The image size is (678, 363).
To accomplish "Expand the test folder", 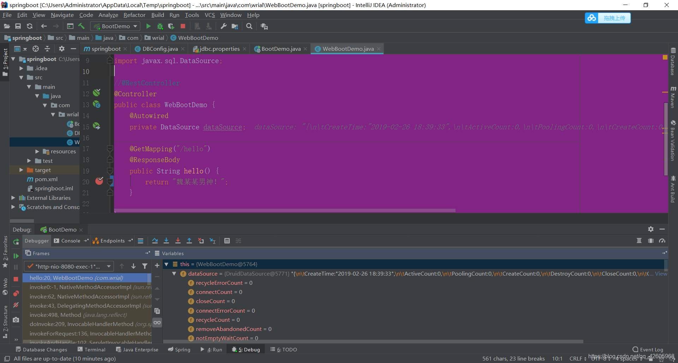I will point(29,161).
